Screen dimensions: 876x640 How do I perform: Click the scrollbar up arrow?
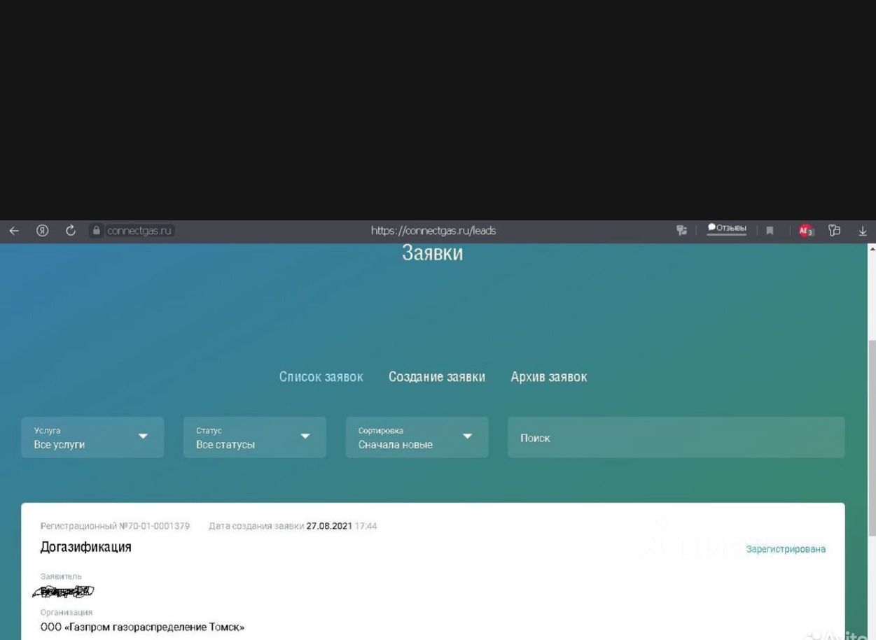click(x=871, y=248)
